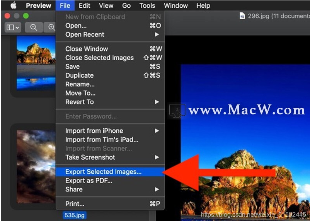Click the zoom out magnifier icon
Screen dimensions: 310x222
click(34, 27)
